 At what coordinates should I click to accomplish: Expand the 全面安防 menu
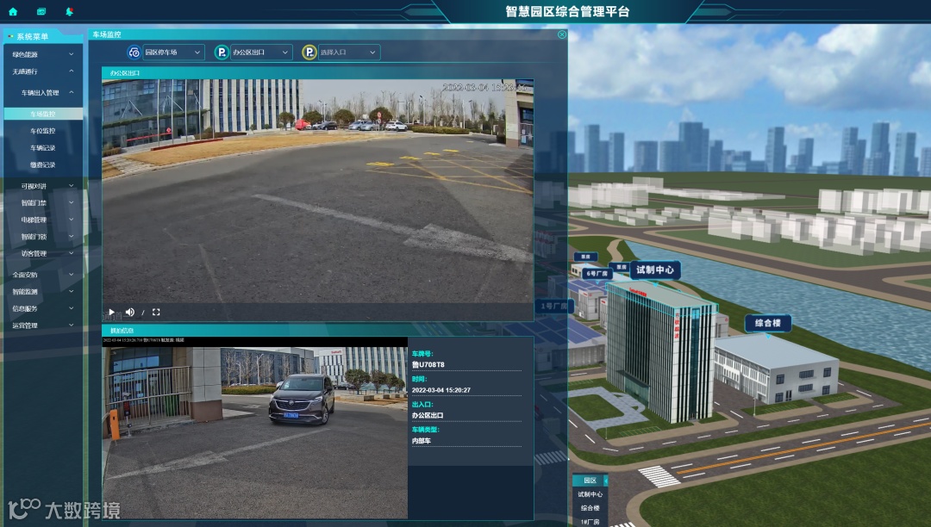click(43, 275)
